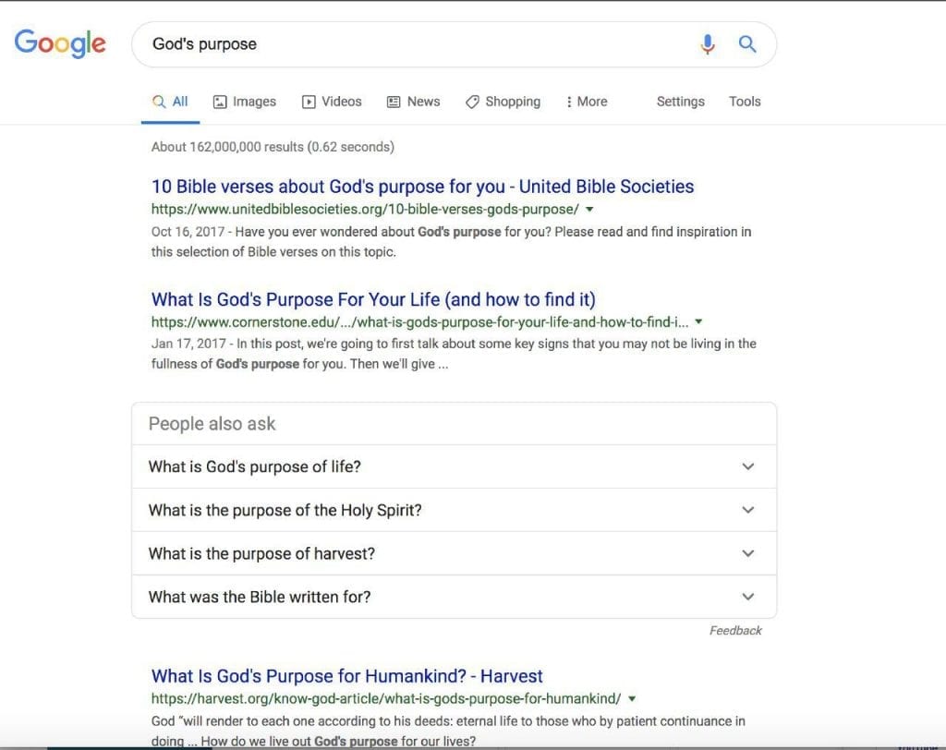Switch to the All results tab
The image size is (946, 750).
tap(170, 101)
